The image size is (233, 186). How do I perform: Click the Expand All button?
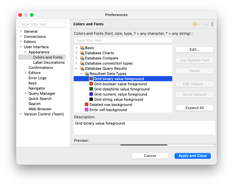tap(194, 108)
